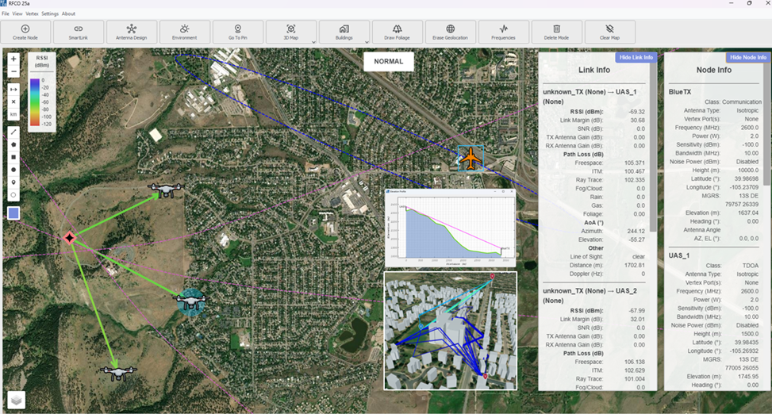Open the Vertex menu
This screenshot has height=414, width=772.
tap(32, 14)
